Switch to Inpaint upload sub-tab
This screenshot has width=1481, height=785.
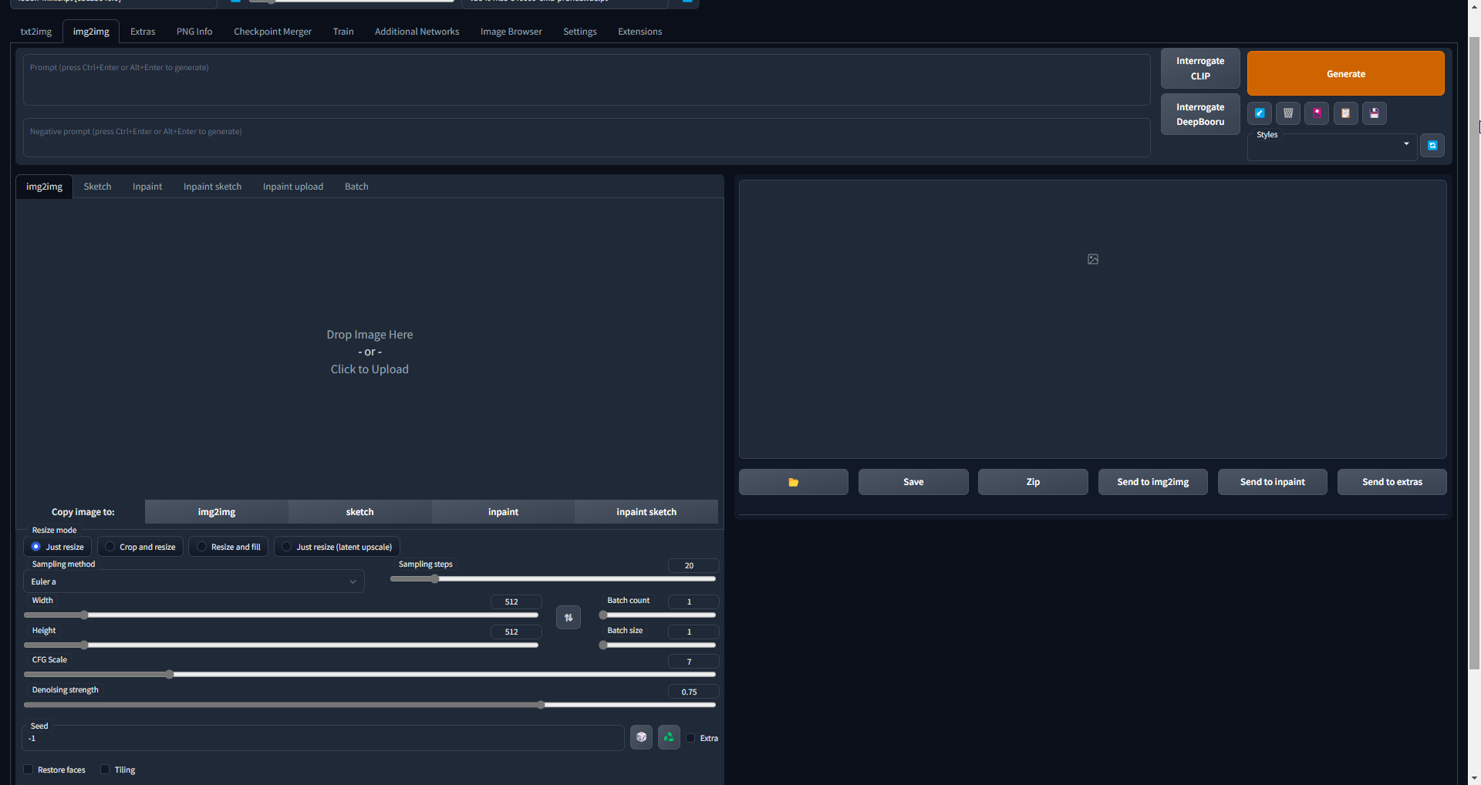[x=293, y=187]
